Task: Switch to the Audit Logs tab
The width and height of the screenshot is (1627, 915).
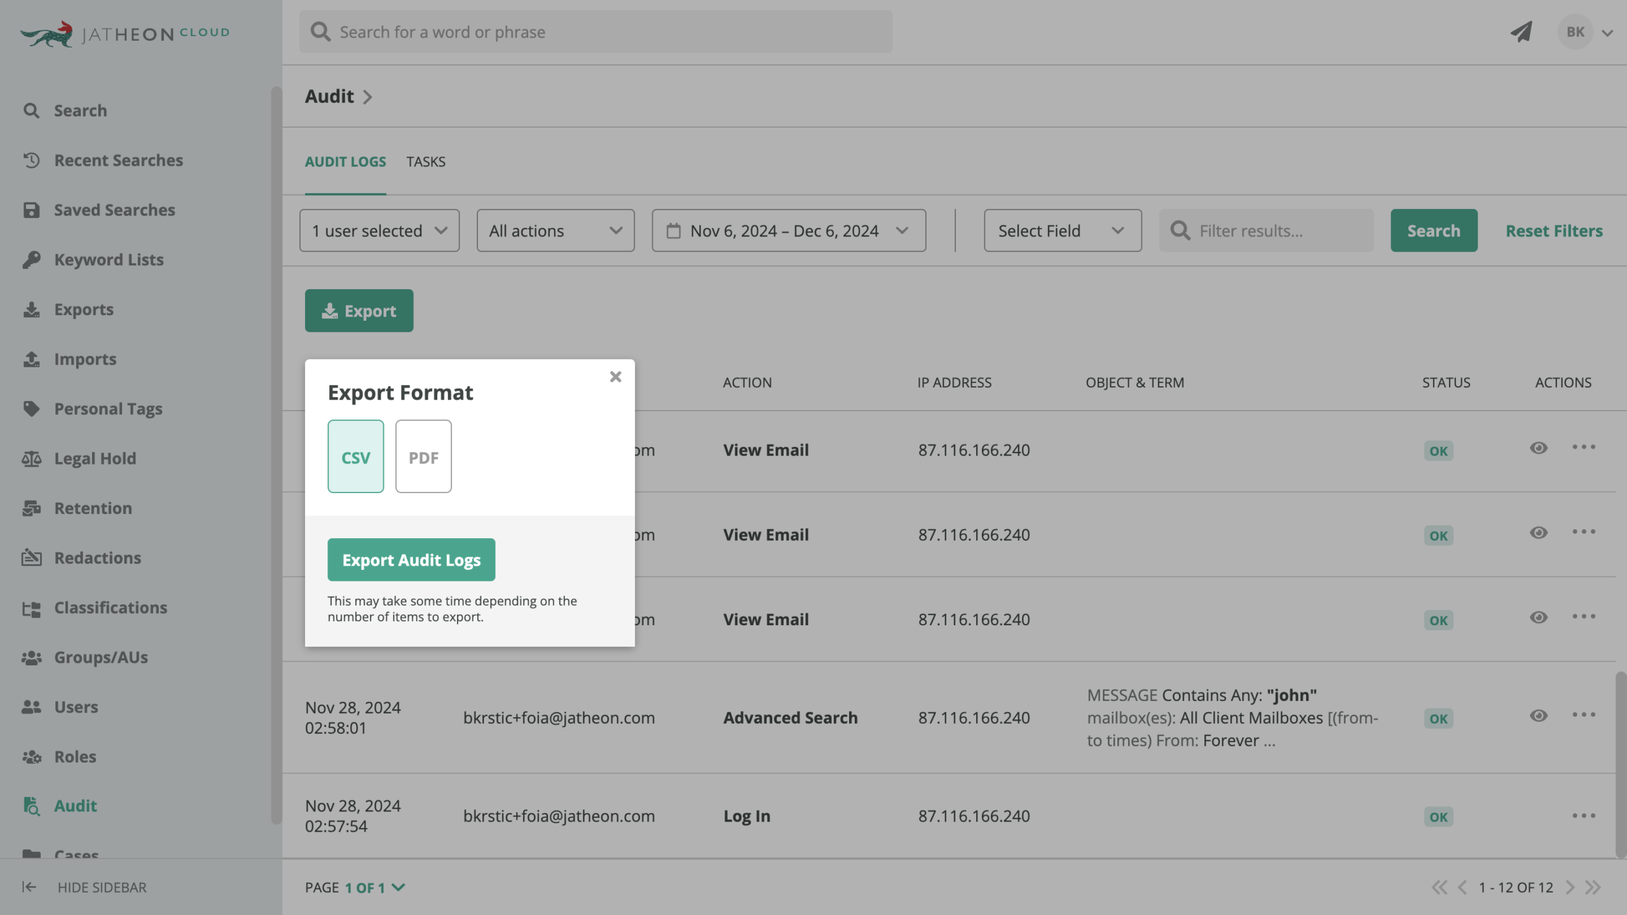Action: click(x=345, y=161)
